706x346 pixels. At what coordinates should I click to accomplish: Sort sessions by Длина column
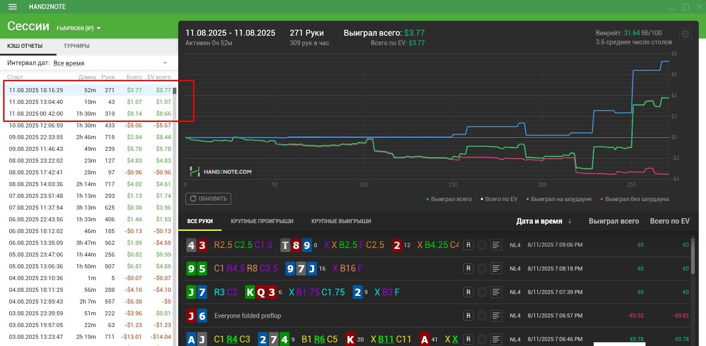point(87,77)
